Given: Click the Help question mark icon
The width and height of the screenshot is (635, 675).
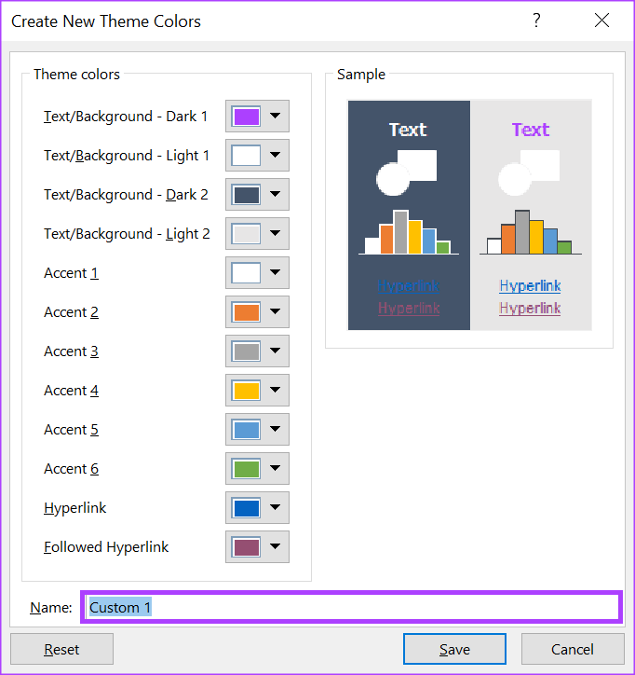Looking at the screenshot, I should pyautogui.click(x=536, y=21).
